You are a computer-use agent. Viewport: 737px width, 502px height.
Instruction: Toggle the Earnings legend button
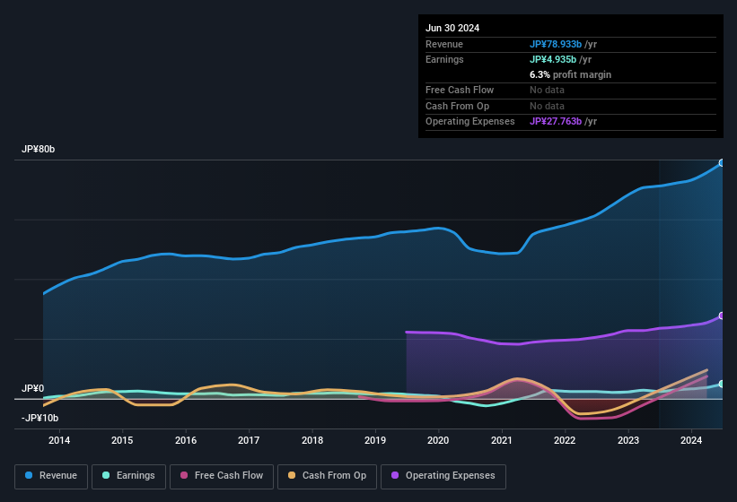tap(128, 476)
